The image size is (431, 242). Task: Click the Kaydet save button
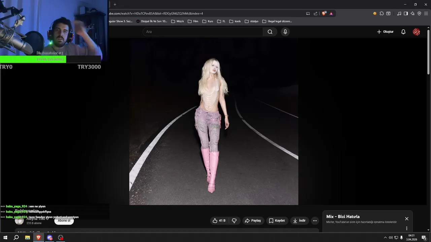277,221
